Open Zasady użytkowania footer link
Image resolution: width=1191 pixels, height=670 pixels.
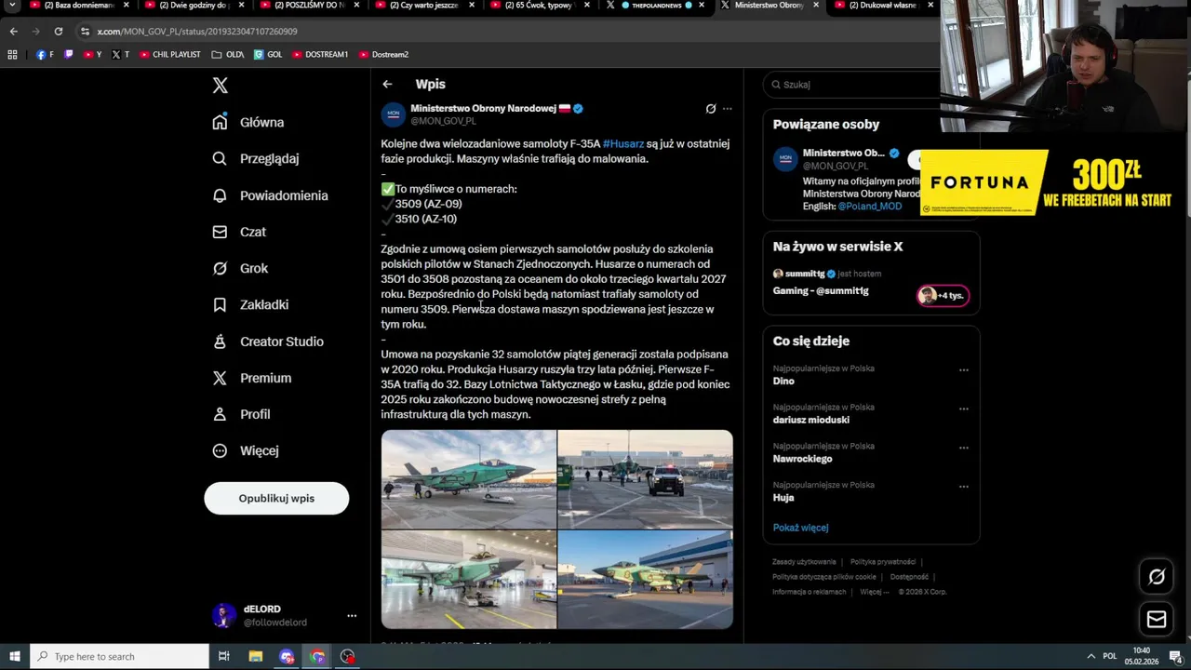pos(804,562)
